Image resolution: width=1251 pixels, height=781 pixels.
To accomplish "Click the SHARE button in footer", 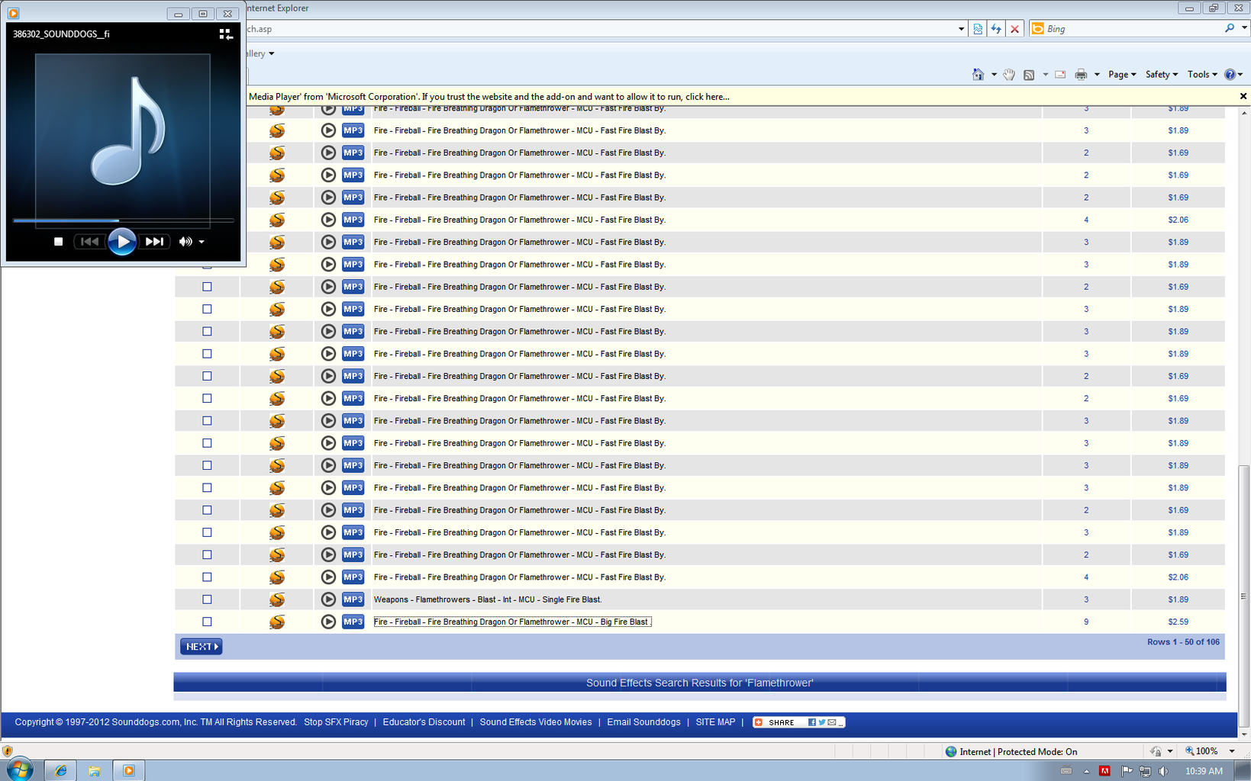I will coord(798,722).
